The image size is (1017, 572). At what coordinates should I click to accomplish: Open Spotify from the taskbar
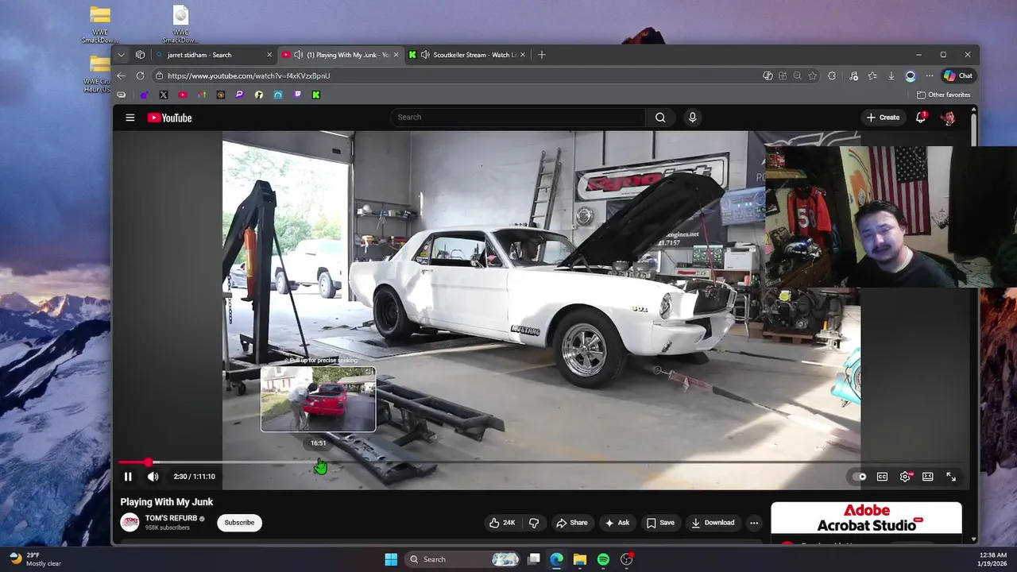click(x=603, y=559)
